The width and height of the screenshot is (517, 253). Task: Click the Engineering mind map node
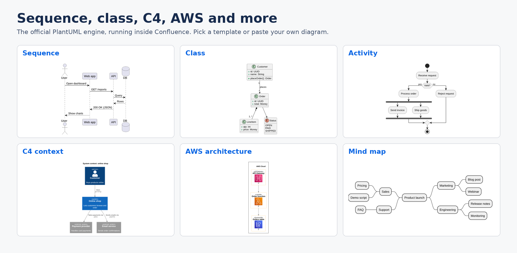click(448, 210)
